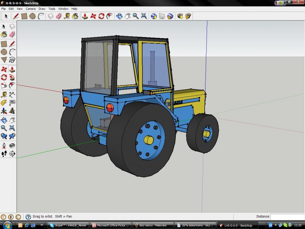
Task: Select the 3D Text tool
Action: pos(12,111)
